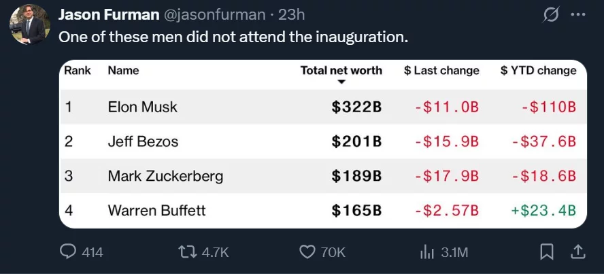Like the post with heart icon
The width and height of the screenshot is (604, 274).
(x=307, y=252)
